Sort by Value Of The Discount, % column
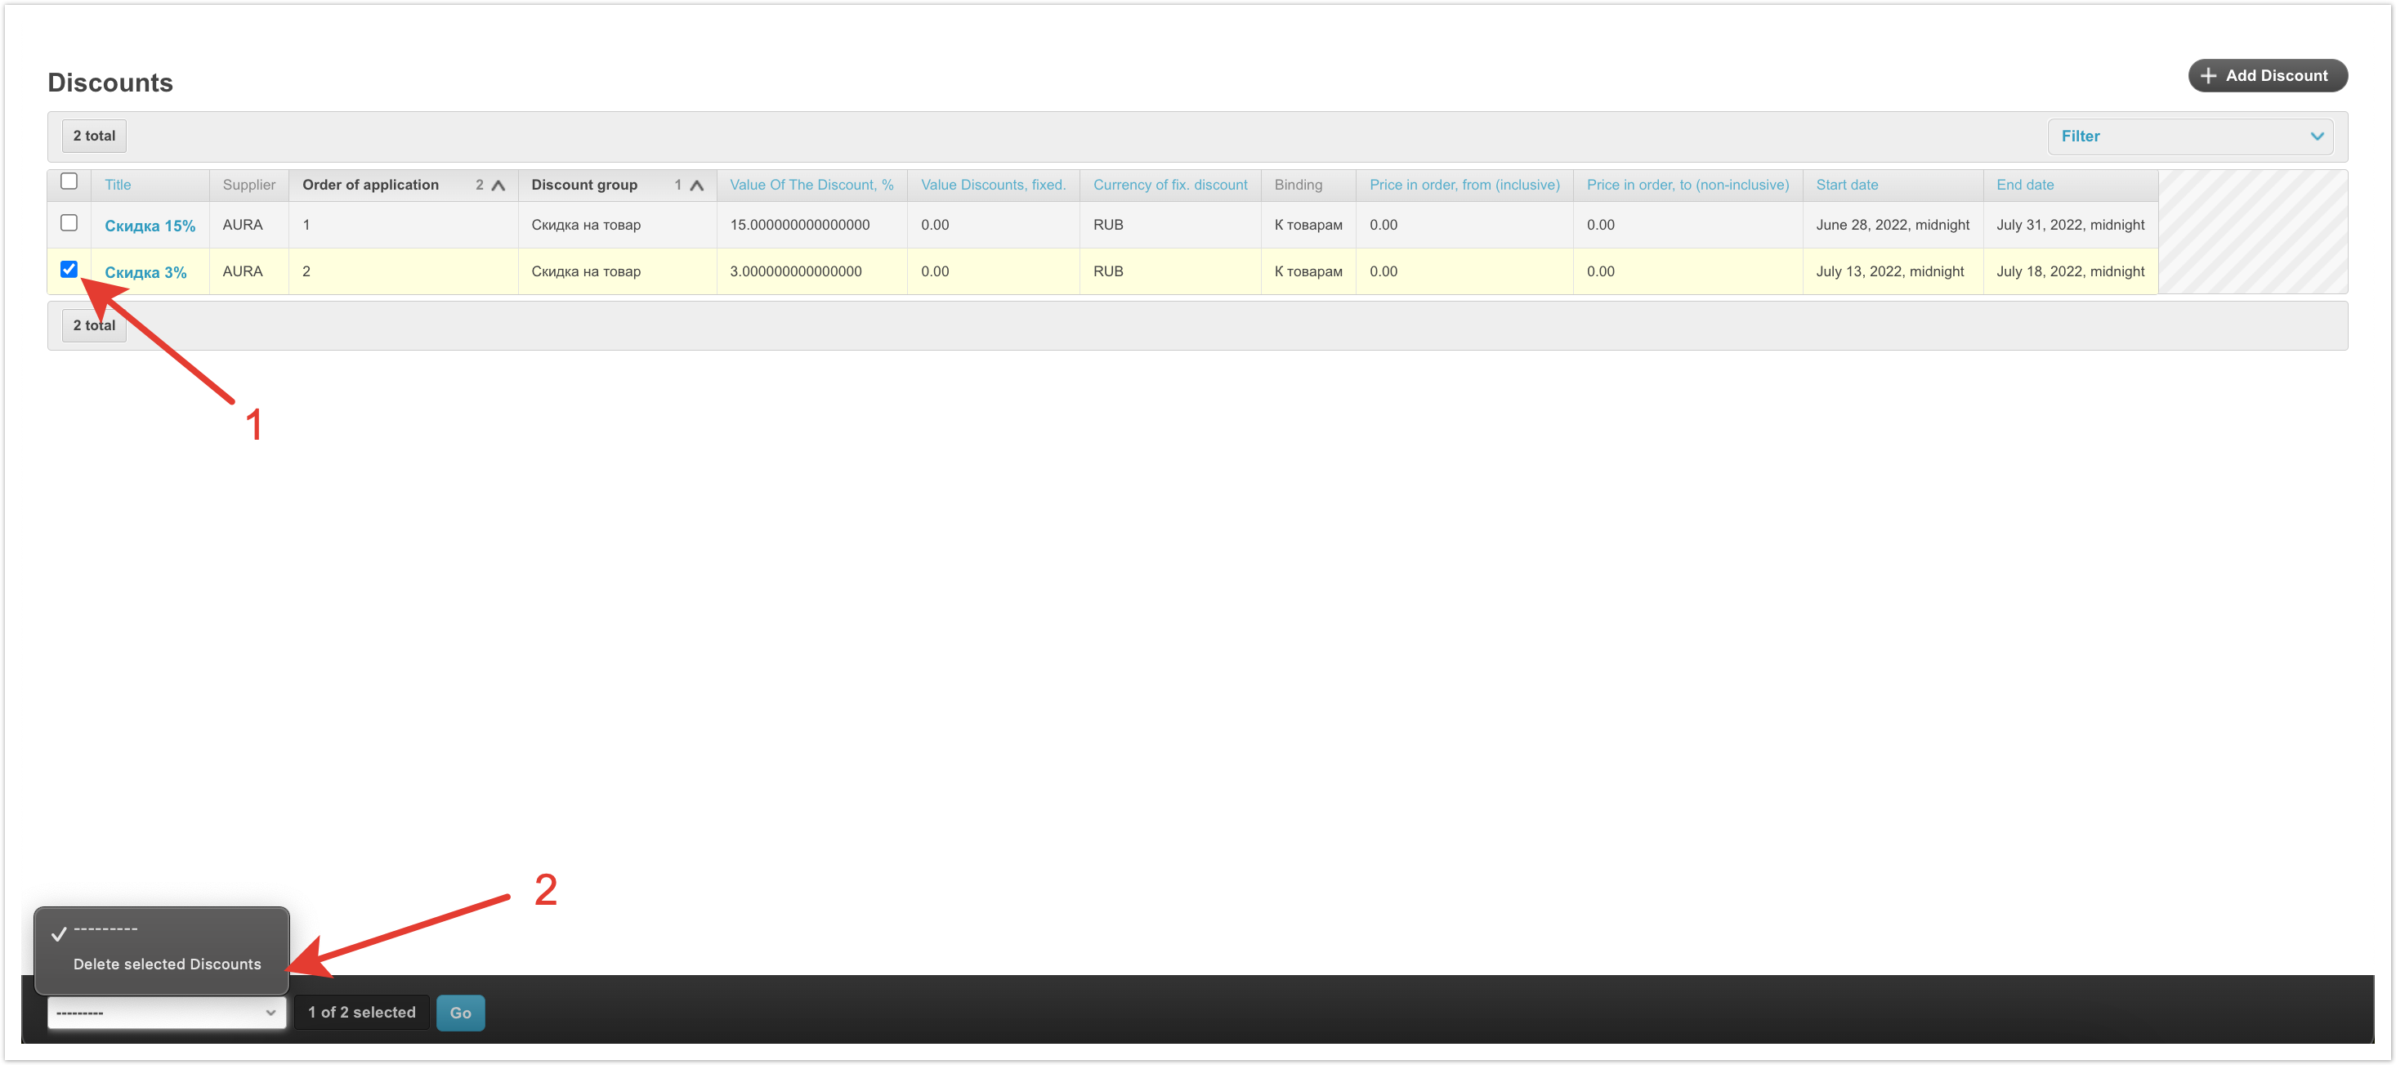 tap(811, 185)
